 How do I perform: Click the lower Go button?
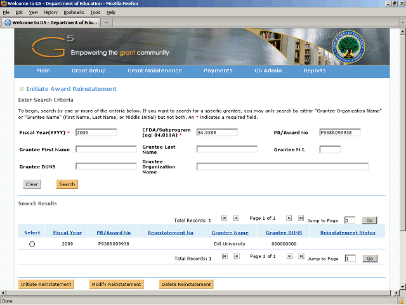pos(370,259)
